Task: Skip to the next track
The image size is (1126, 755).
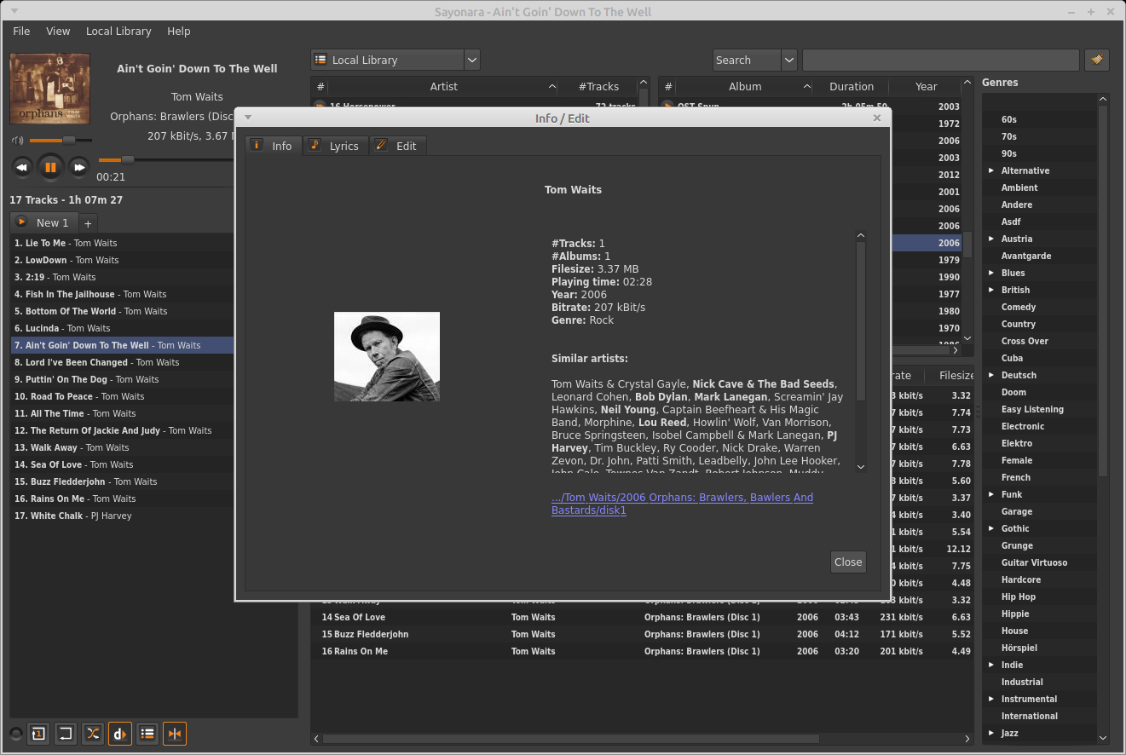Action: (79, 167)
